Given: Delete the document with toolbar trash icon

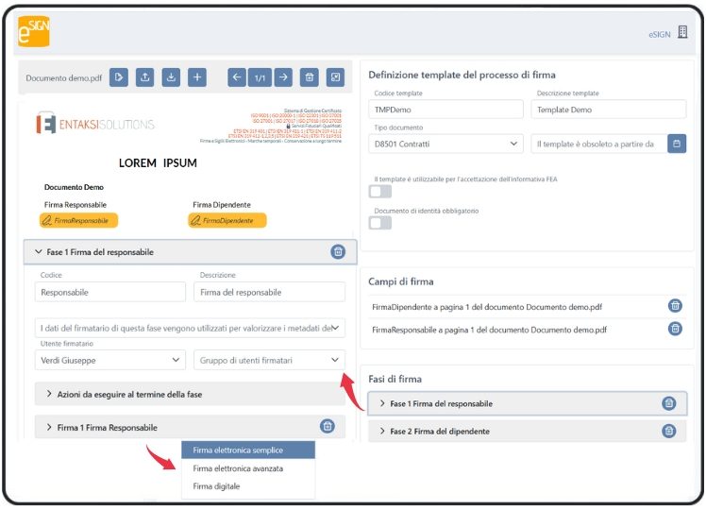Looking at the screenshot, I should (310, 77).
